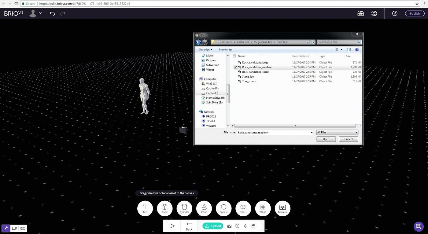Click the Open button in the dialog
Image resolution: width=428 pixels, height=234 pixels.
pyautogui.click(x=326, y=139)
